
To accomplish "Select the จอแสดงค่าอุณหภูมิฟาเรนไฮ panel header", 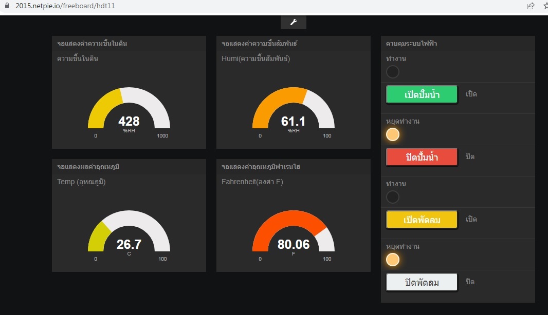I will [261, 167].
